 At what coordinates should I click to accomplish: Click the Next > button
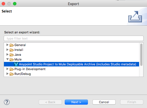[76, 102]
